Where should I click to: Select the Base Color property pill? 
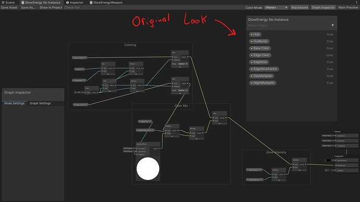click(x=260, y=48)
